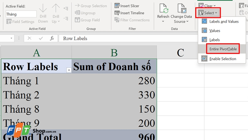Insert a Slicer
Image resolution: width=248 pixels, height=140 pixels.
pos(127,6)
